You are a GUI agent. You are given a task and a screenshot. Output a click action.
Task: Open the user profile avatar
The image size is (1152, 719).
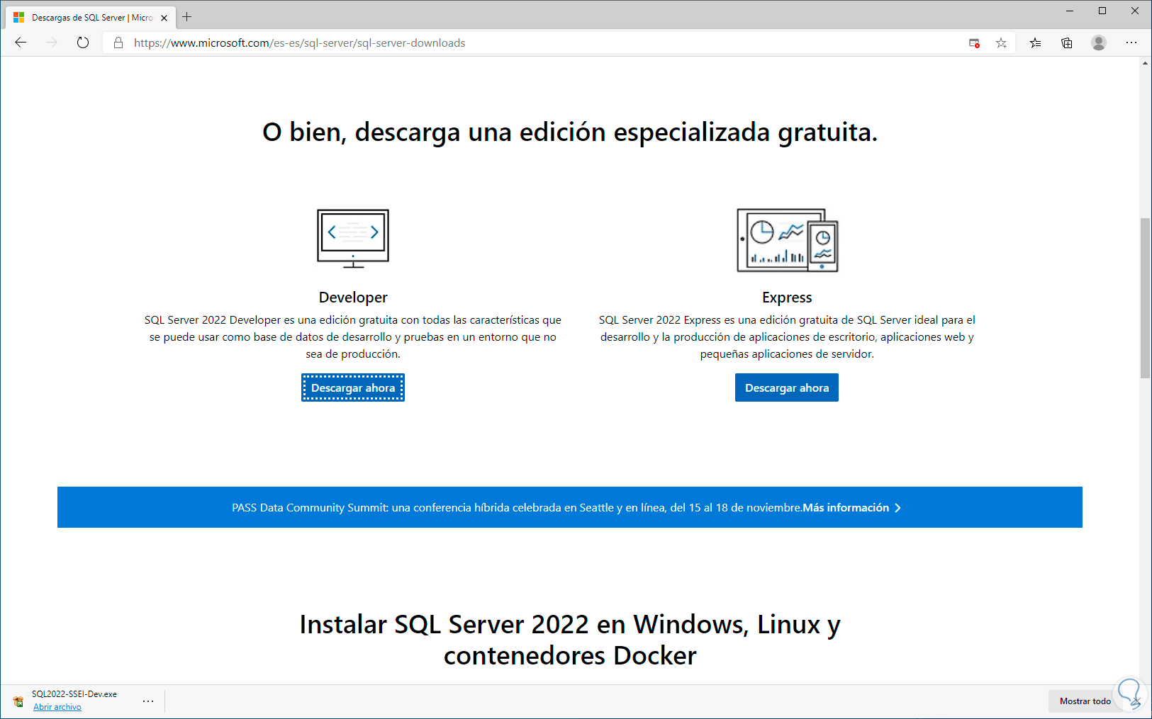click(1099, 43)
